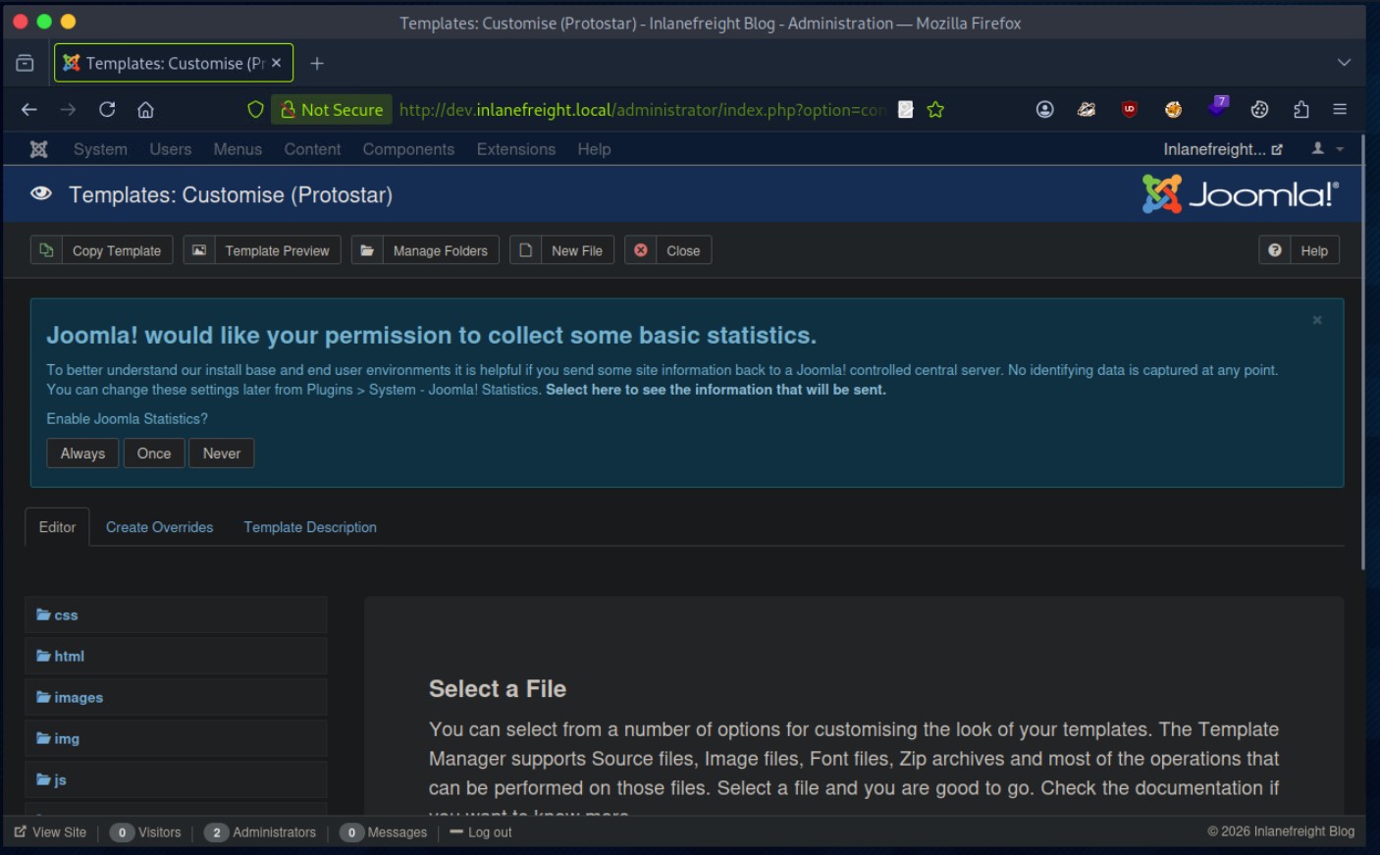Choose Always for Joomla statistics

[82, 454]
